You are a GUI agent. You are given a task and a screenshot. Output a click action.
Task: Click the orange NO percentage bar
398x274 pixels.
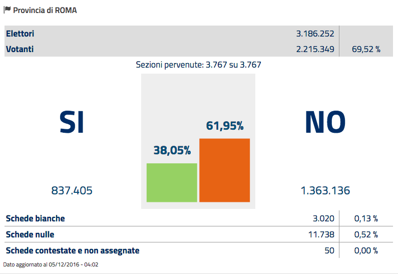[225, 170]
